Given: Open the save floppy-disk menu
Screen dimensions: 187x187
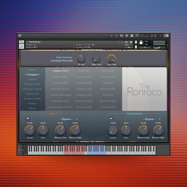Looking at the screenshot, I should (x=122, y=36).
